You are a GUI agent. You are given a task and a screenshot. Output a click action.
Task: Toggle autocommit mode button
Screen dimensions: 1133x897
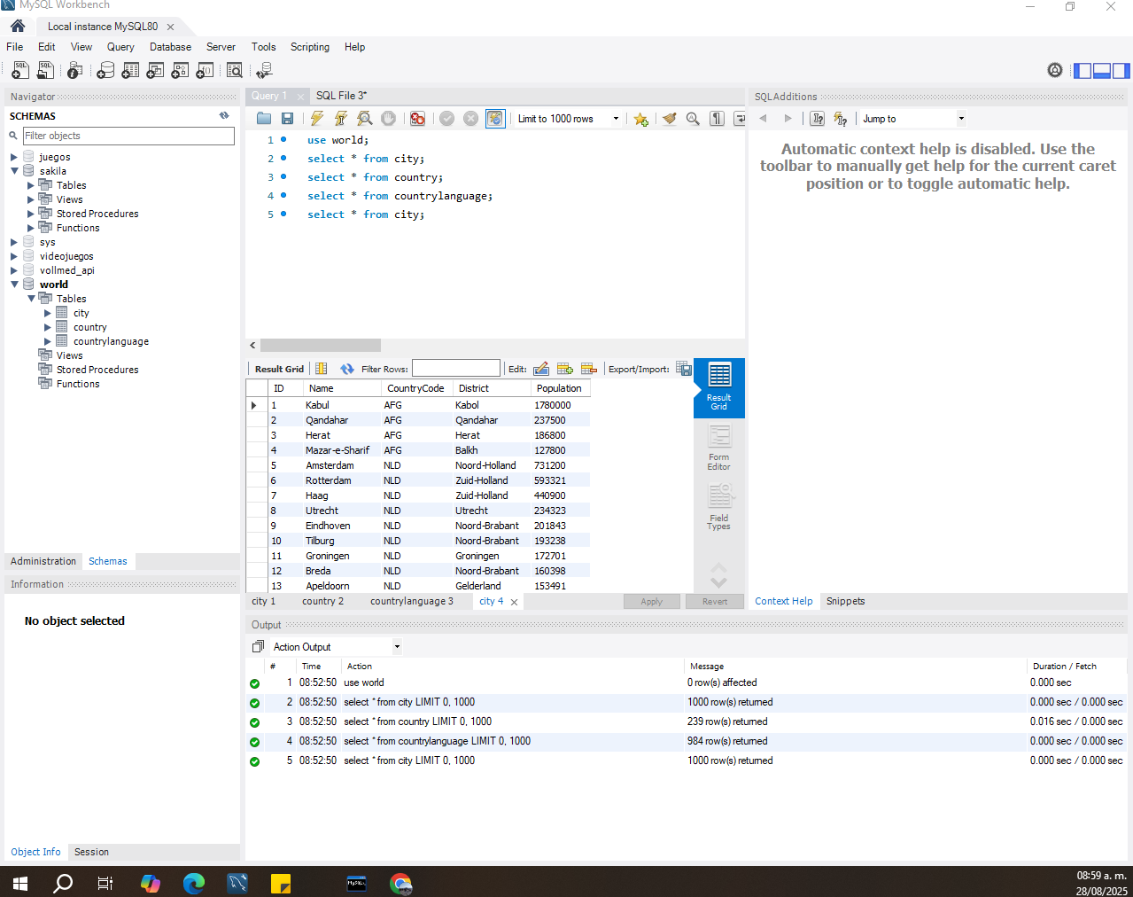(x=495, y=119)
